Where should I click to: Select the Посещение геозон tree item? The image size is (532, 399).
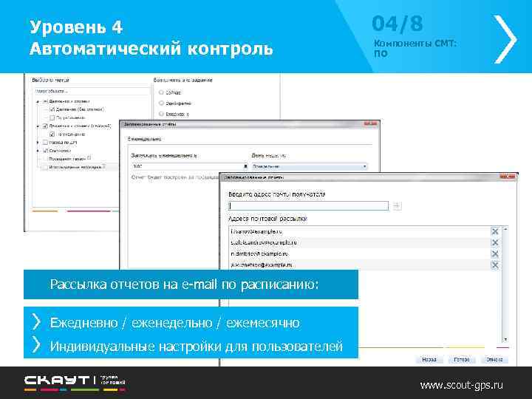click(x=67, y=159)
